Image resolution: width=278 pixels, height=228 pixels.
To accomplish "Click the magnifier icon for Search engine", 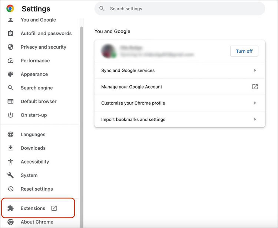I will click(x=10, y=88).
